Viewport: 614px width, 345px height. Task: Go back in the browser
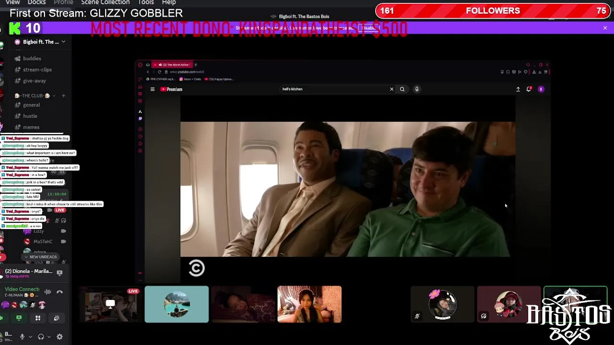point(148,72)
